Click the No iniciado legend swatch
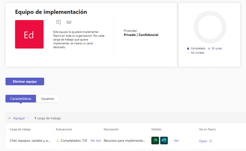 coord(188,53)
